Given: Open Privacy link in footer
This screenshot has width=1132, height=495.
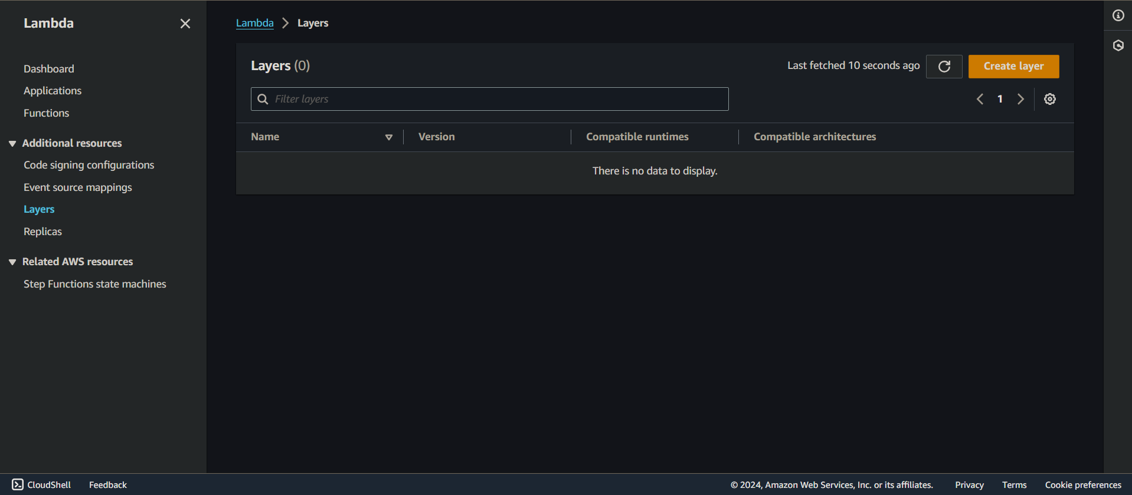Looking at the screenshot, I should click(x=969, y=484).
